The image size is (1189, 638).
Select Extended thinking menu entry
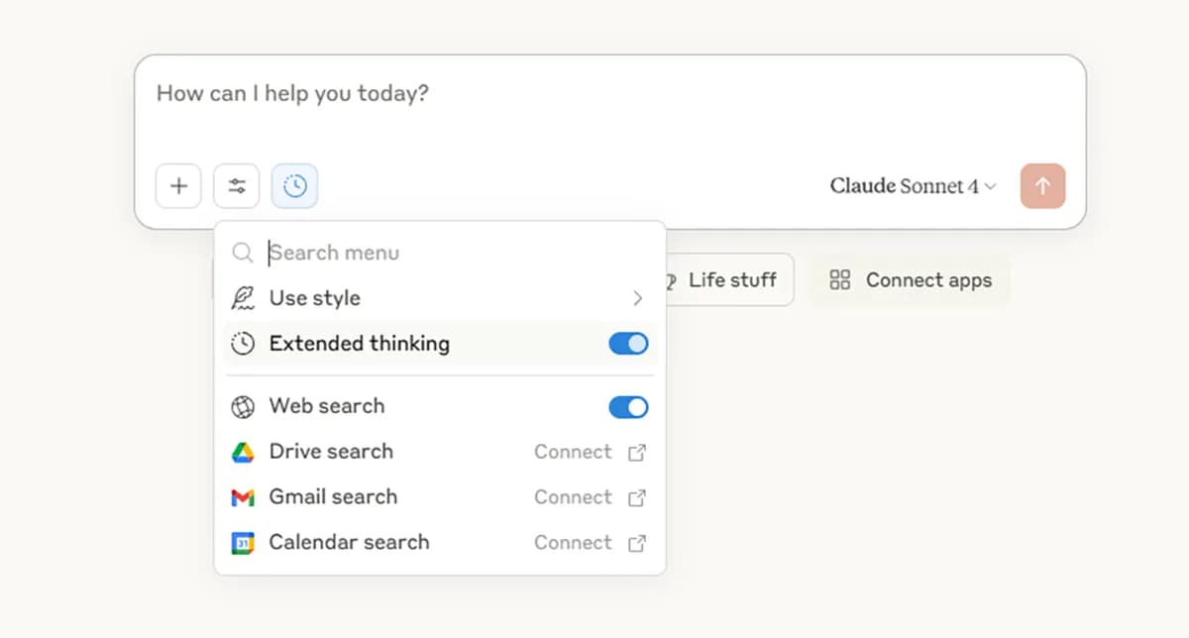[x=359, y=344]
